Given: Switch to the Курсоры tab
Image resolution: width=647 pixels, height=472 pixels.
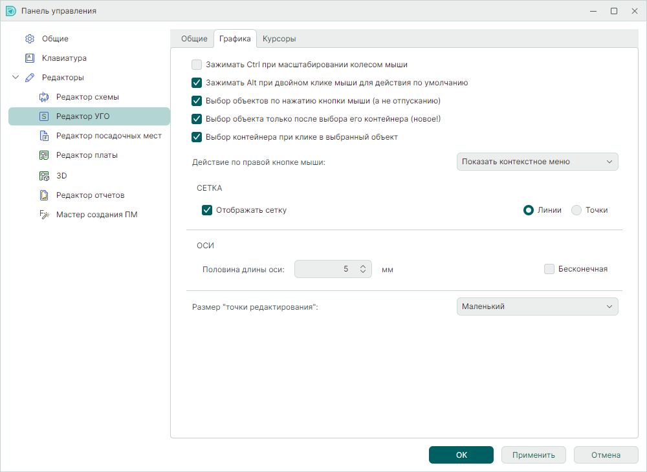Looking at the screenshot, I should point(279,39).
